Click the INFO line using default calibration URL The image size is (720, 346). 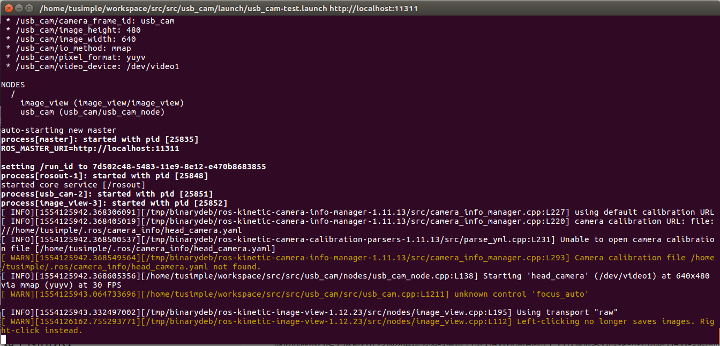tap(357, 212)
